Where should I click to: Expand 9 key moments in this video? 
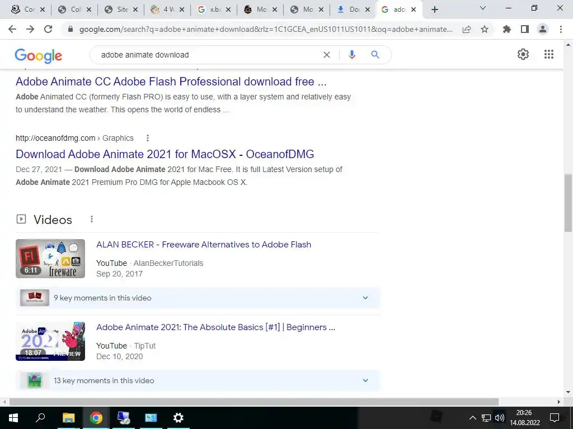click(x=198, y=298)
